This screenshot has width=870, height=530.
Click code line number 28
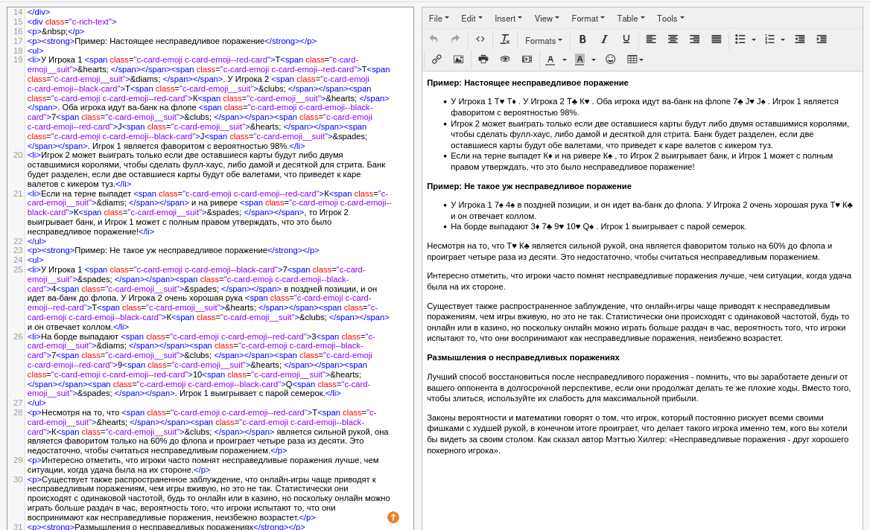click(18, 412)
